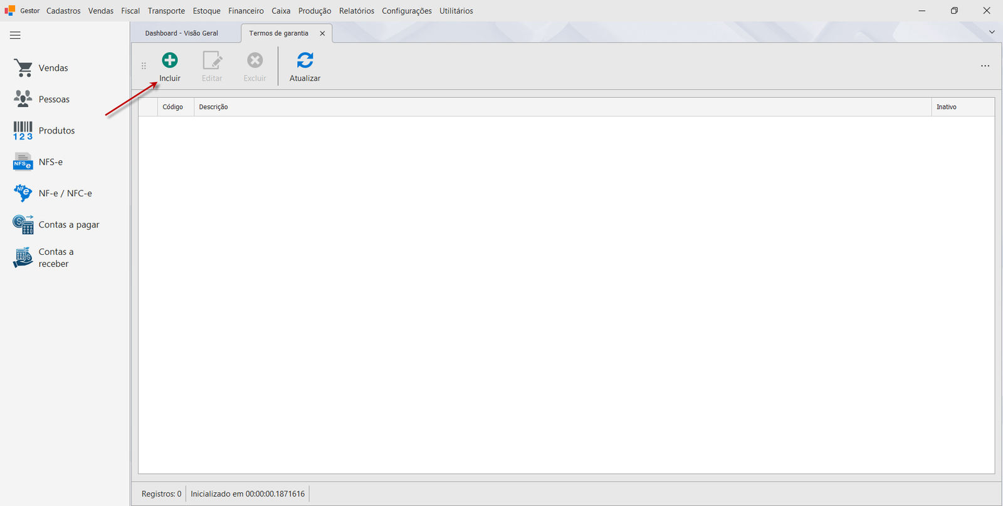
Task: Open the Utilitários menu
Action: click(x=456, y=11)
